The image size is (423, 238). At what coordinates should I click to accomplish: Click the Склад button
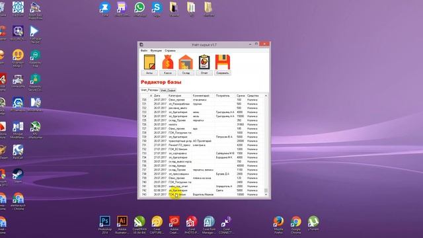pyautogui.click(x=186, y=73)
